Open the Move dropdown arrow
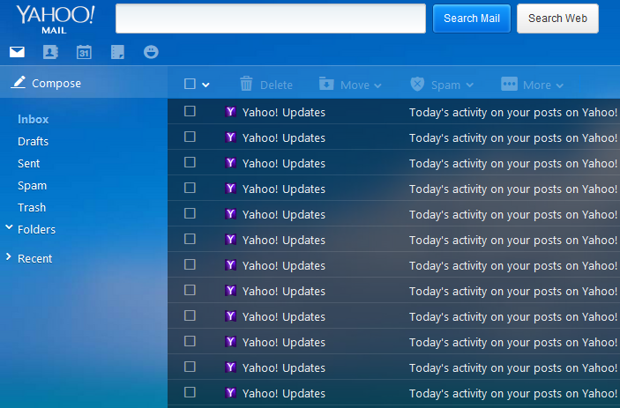The height and width of the screenshot is (408, 620). point(377,85)
